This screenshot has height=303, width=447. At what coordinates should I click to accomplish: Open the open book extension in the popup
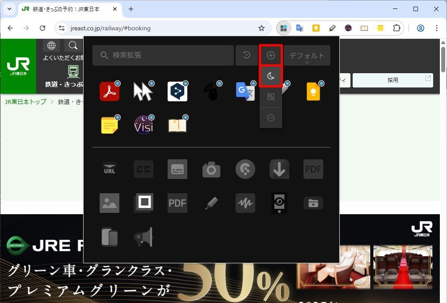(177, 125)
